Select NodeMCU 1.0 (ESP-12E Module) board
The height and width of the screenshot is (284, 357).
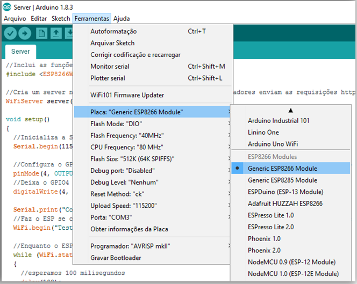point(291,274)
